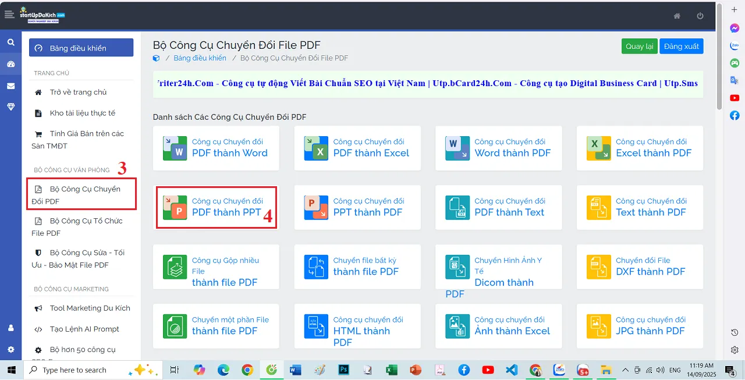This screenshot has width=745, height=380.
Task: Click the Đăng xuất button
Action: tap(682, 46)
